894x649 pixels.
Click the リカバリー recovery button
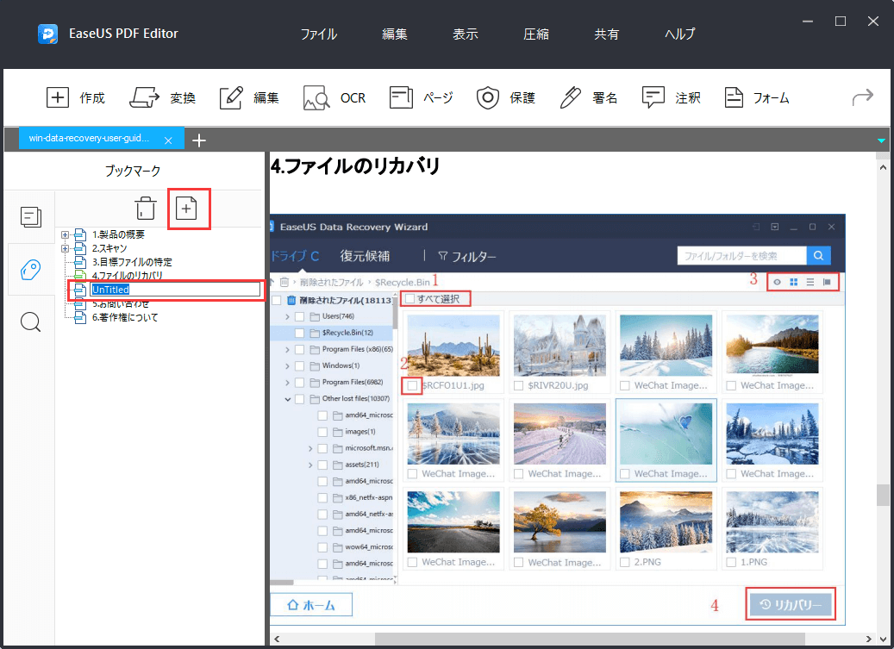click(x=790, y=604)
